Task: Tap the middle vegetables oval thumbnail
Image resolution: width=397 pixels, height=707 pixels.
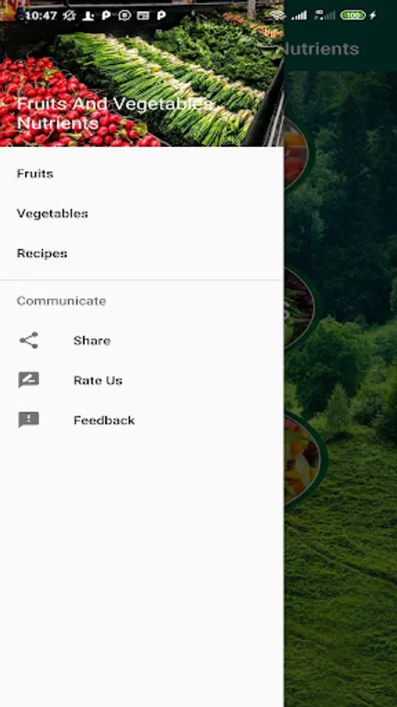Action: click(x=300, y=307)
